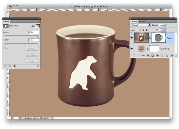Open the Masks panel flyout menu
Viewport: 179px width, 129px height.
pos(38,21)
